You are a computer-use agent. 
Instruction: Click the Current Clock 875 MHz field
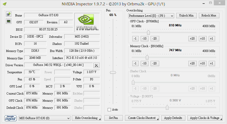32,93
